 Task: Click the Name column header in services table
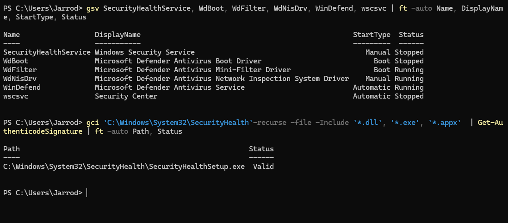(x=12, y=35)
